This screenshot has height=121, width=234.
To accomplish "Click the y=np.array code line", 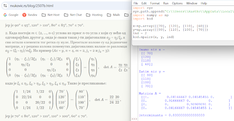I will (170, 30).
